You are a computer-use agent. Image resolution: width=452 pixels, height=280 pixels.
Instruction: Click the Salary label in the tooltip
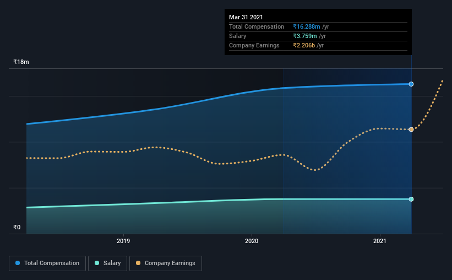pyautogui.click(x=237, y=36)
